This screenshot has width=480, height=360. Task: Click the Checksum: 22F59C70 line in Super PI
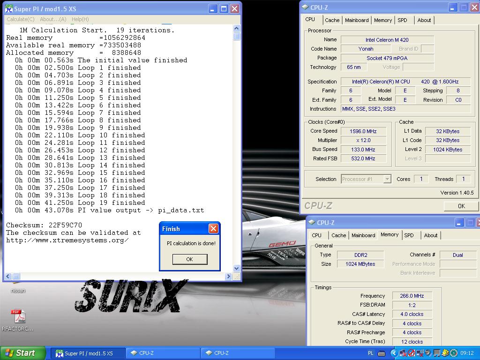44,225
